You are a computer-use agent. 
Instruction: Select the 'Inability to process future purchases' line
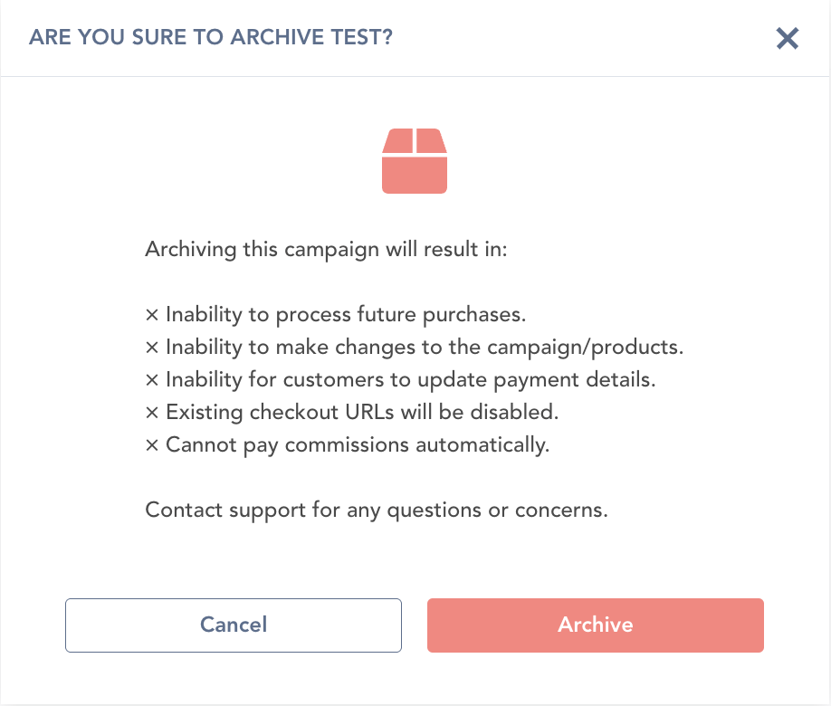tap(346, 315)
